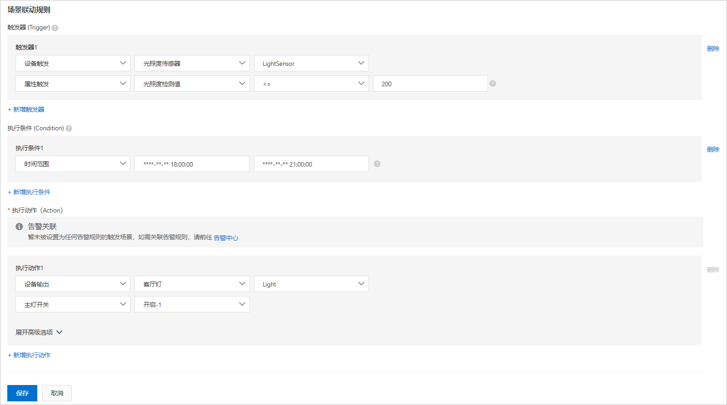
Task: Open the 客厅灯 product dropdown
Action: point(192,284)
